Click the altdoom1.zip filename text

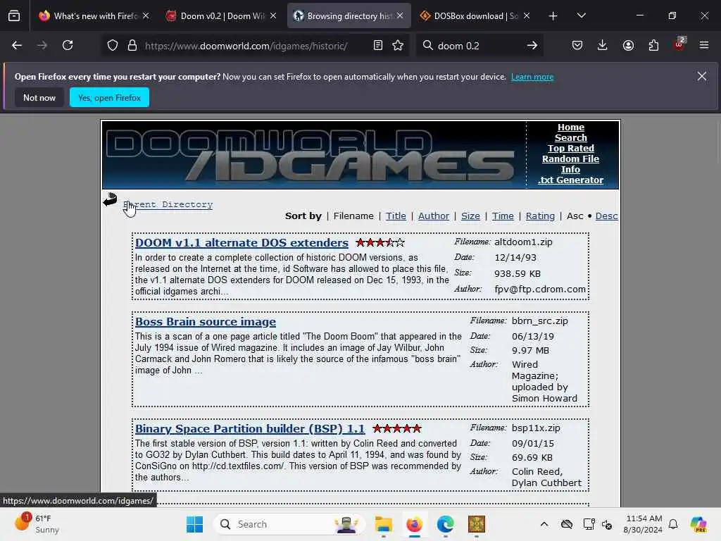click(523, 242)
